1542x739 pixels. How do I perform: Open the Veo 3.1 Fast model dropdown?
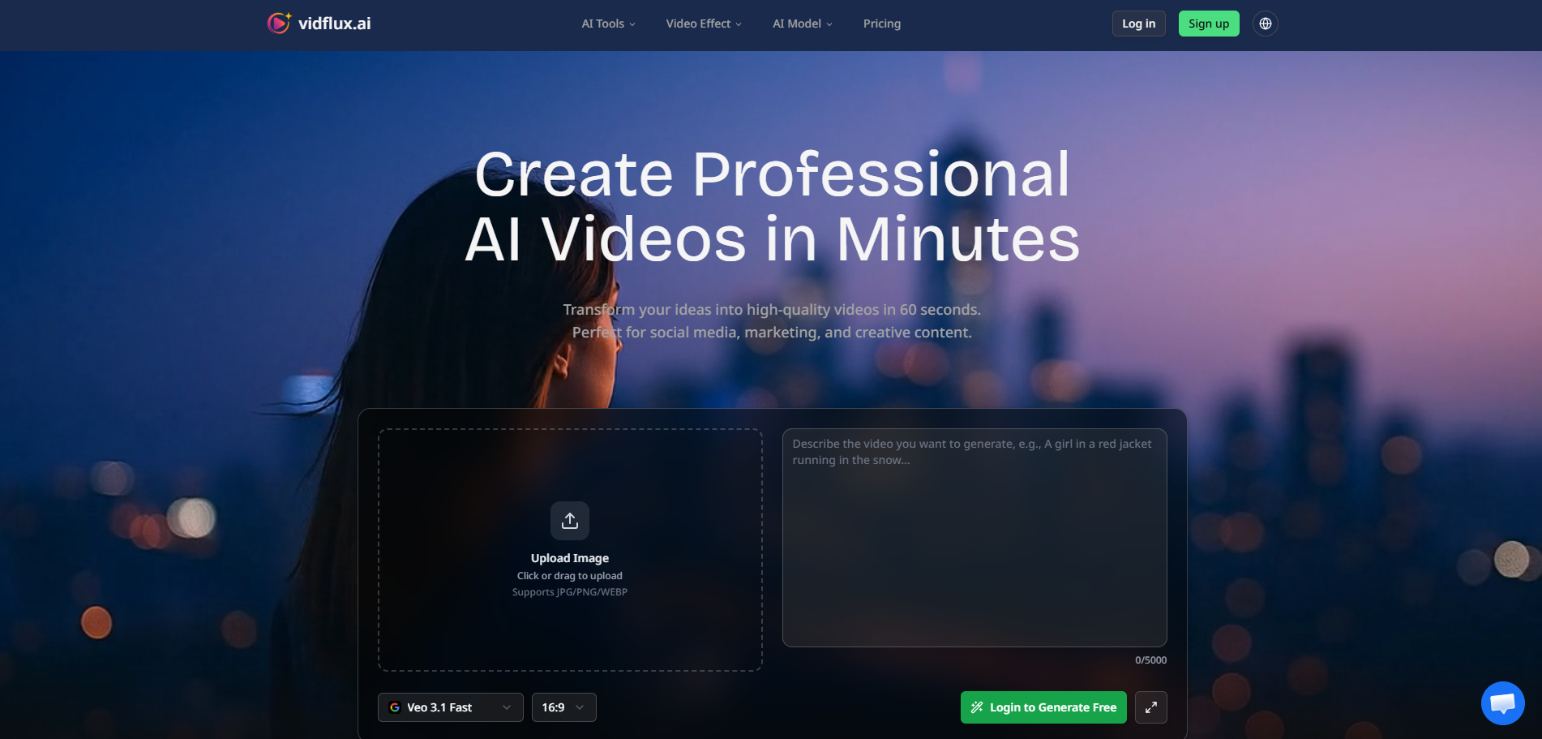coord(450,707)
